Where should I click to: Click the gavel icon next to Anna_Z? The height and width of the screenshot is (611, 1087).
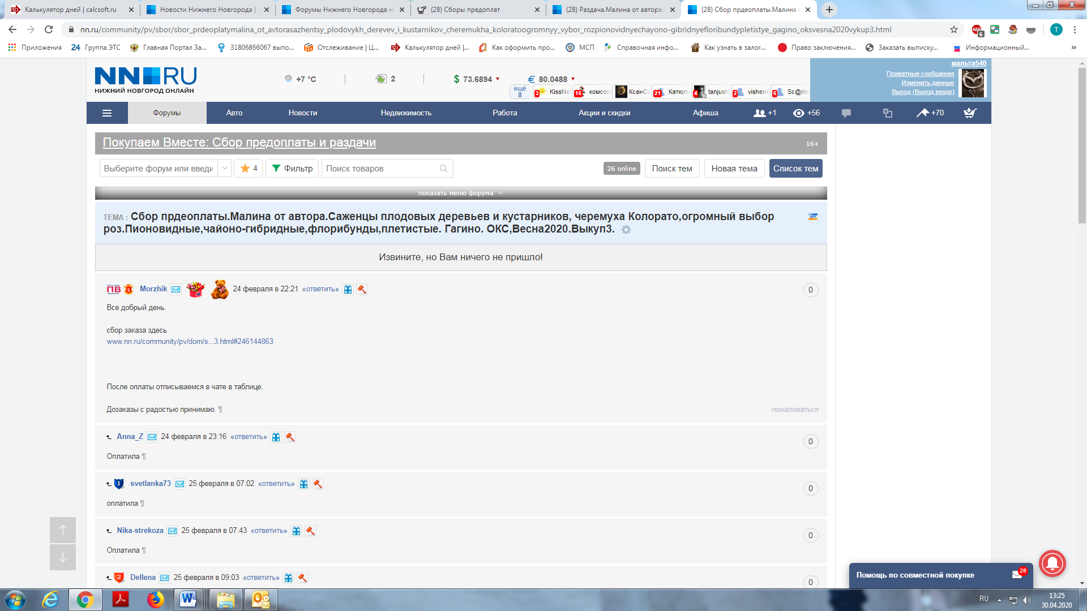coord(290,437)
